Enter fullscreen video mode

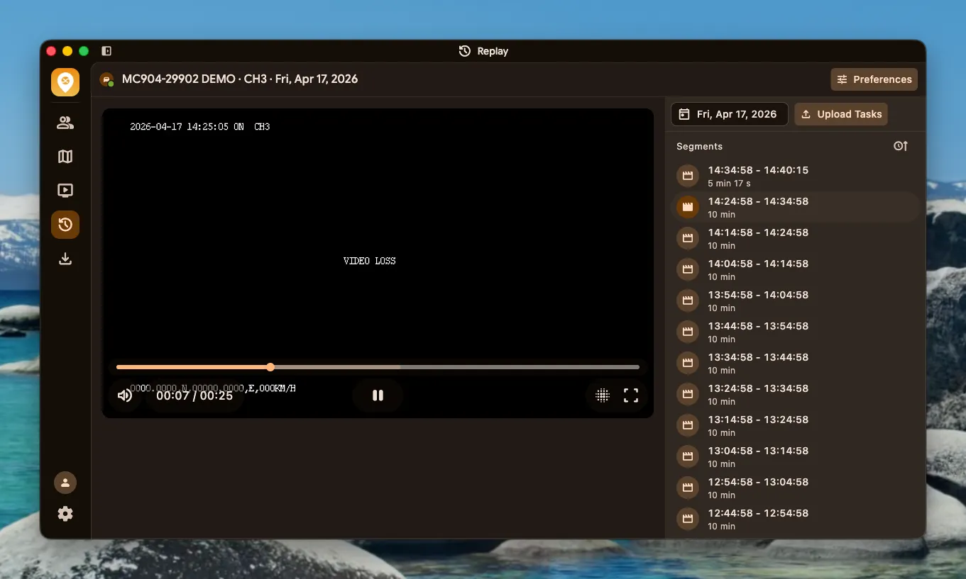(631, 395)
